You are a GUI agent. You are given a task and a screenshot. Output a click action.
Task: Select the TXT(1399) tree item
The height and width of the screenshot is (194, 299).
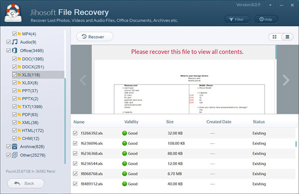[x=32, y=106]
